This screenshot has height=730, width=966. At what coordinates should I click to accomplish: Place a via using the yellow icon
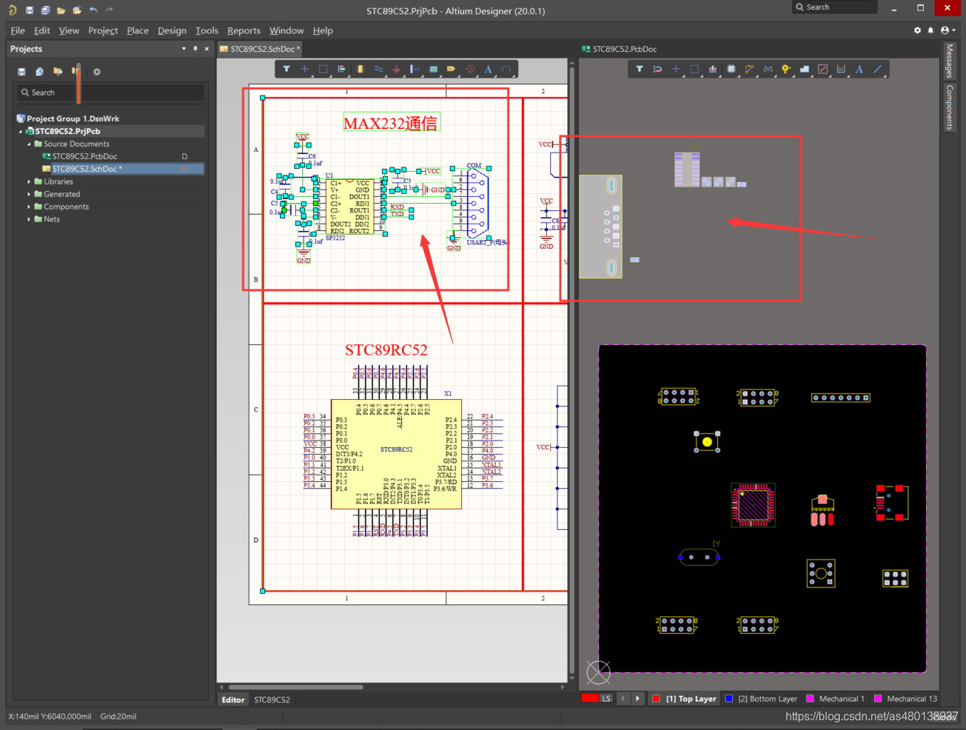tap(786, 69)
